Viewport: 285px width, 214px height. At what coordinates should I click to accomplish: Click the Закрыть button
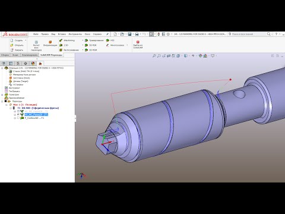pos(17,50)
